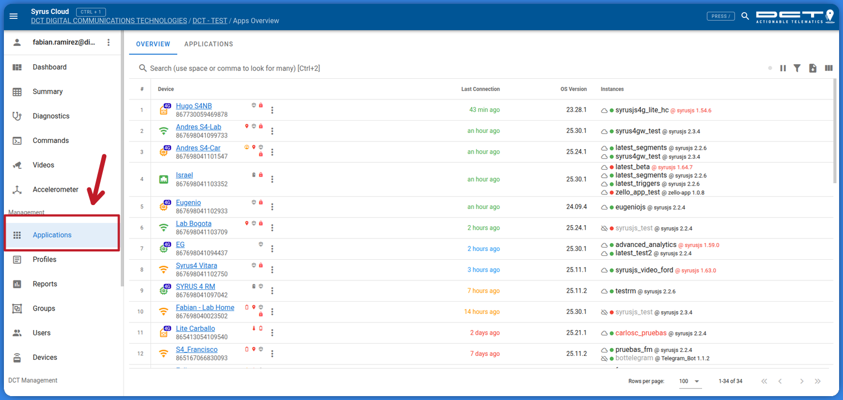
Task: Select the Overview tab
Action: tap(153, 44)
